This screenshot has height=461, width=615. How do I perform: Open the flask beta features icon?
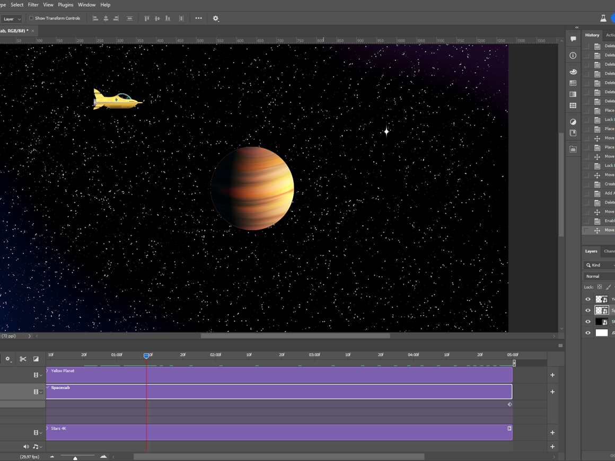coord(603,19)
